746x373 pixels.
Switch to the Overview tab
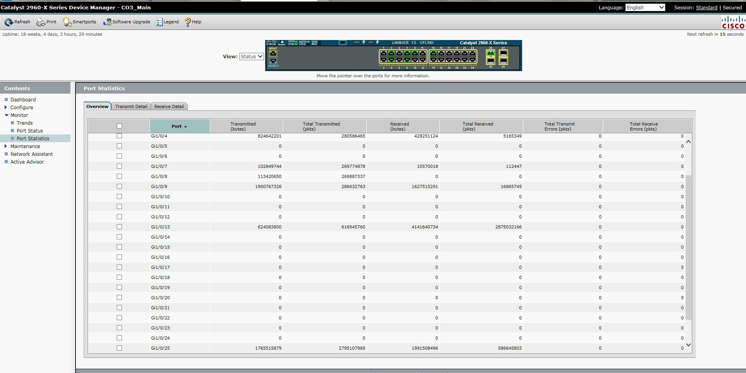pos(97,106)
